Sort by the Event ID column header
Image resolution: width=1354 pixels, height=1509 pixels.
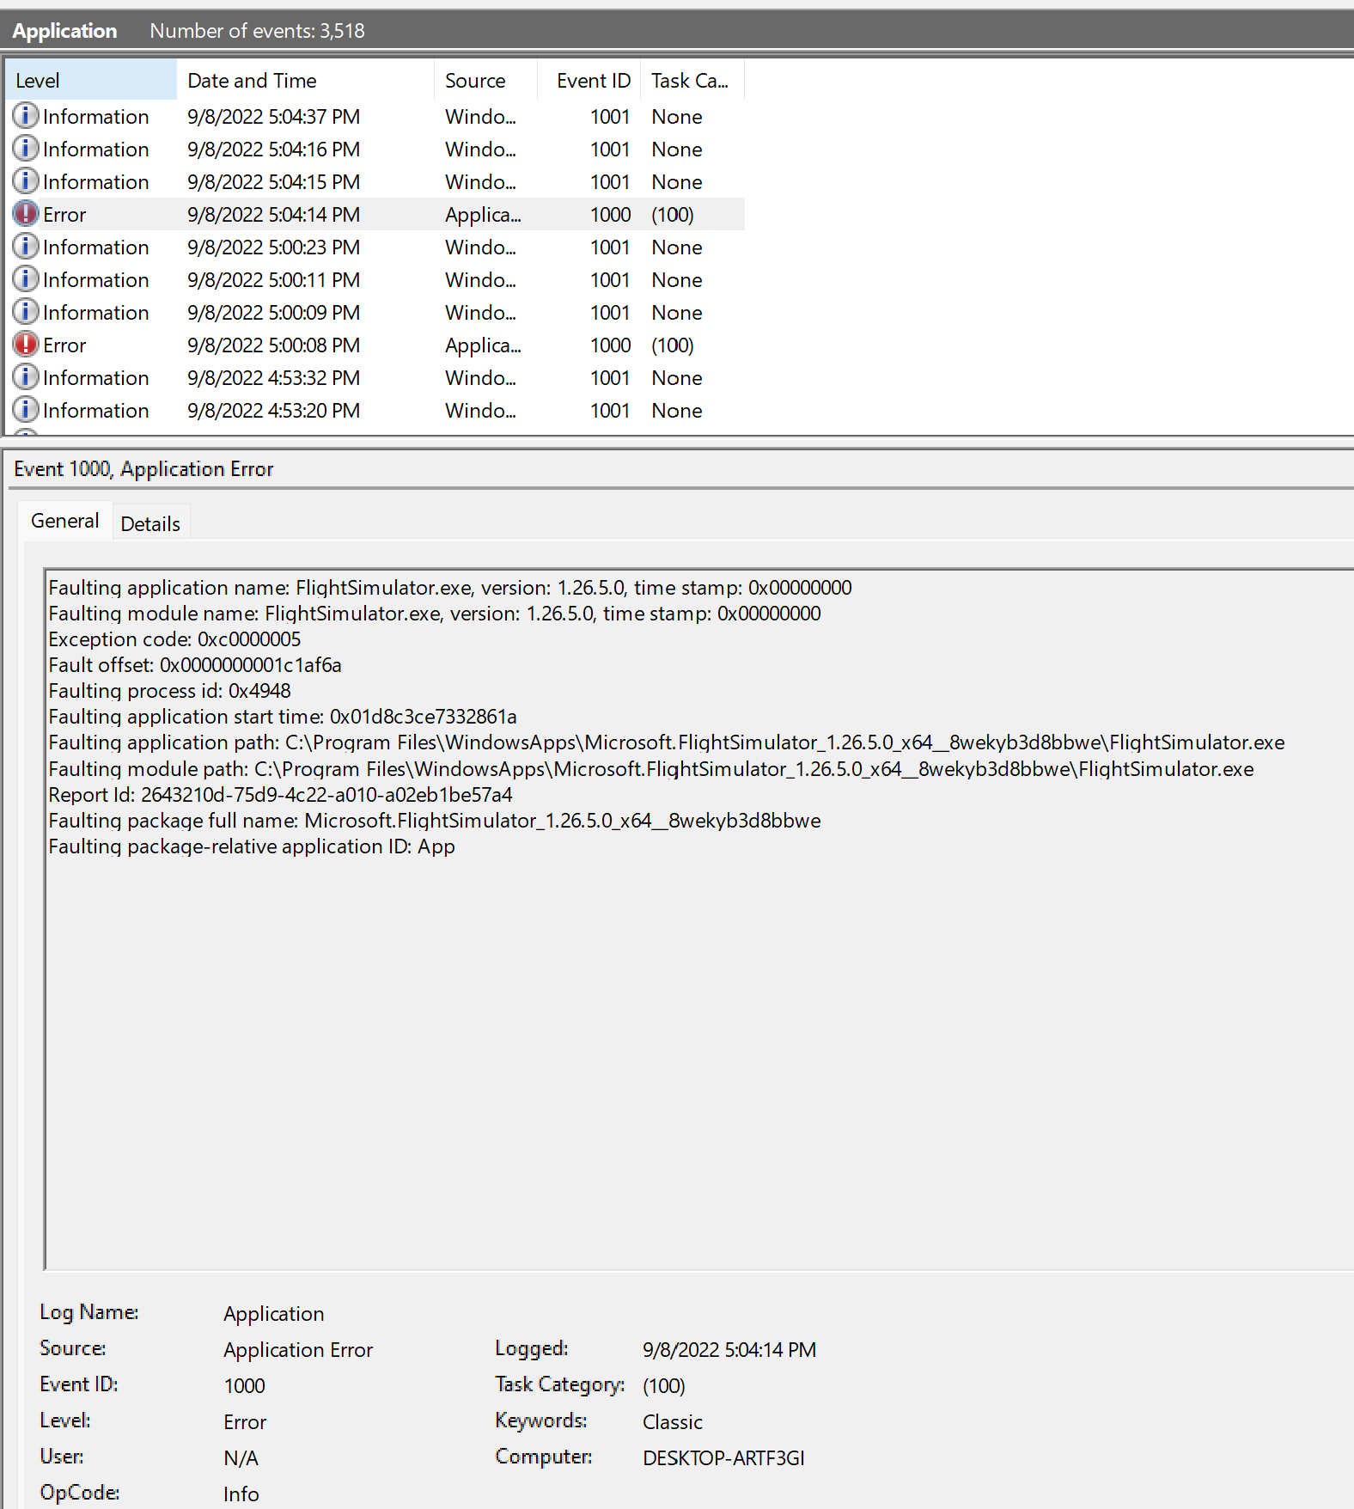(x=589, y=81)
